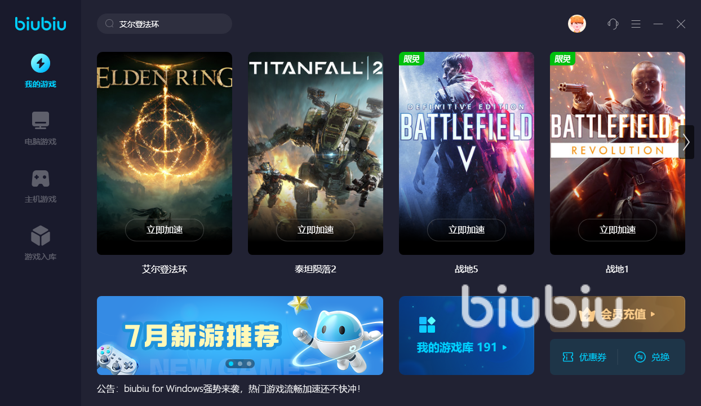Open the 我的游戏 lightning sidebar icon
Screen dimensions: 701x406
click(x=41, y=63)
